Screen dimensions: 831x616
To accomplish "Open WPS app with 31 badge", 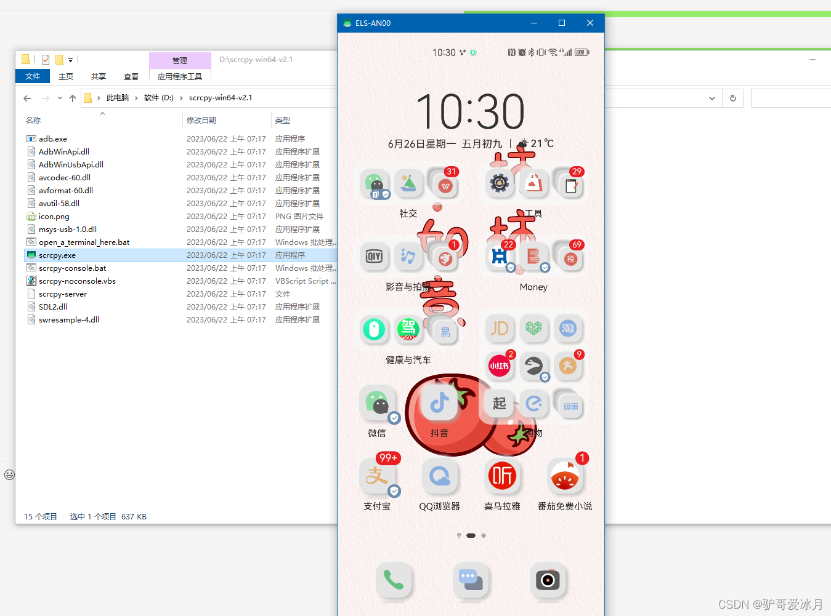I will pyautogui.click(x=445, y=185).
